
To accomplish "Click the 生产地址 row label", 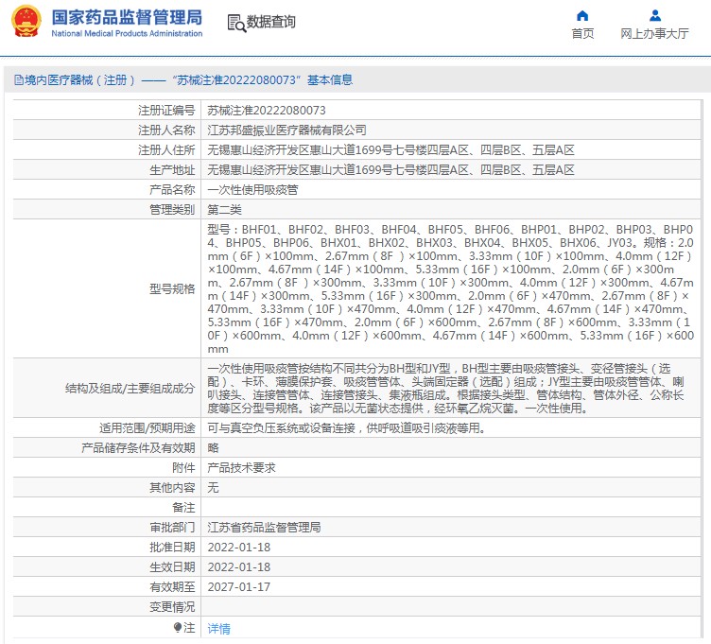I will [172, 170].
